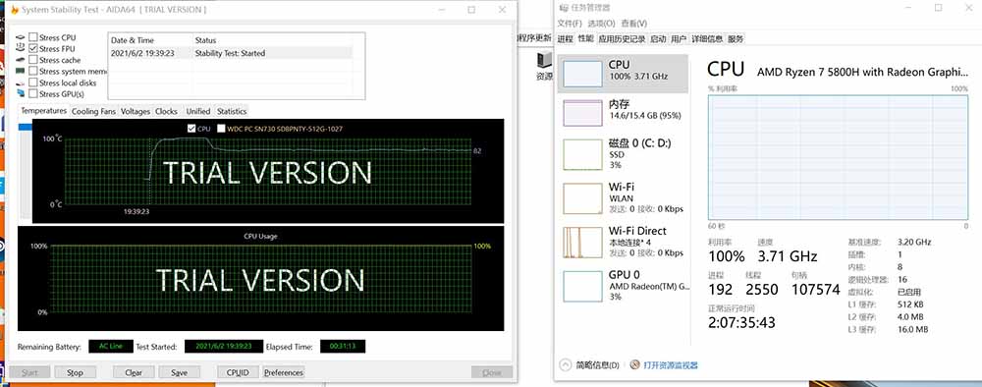The image size is (982, 387).
Task: Switch to the 应用历史记录 tab
Action: (622, 39)
